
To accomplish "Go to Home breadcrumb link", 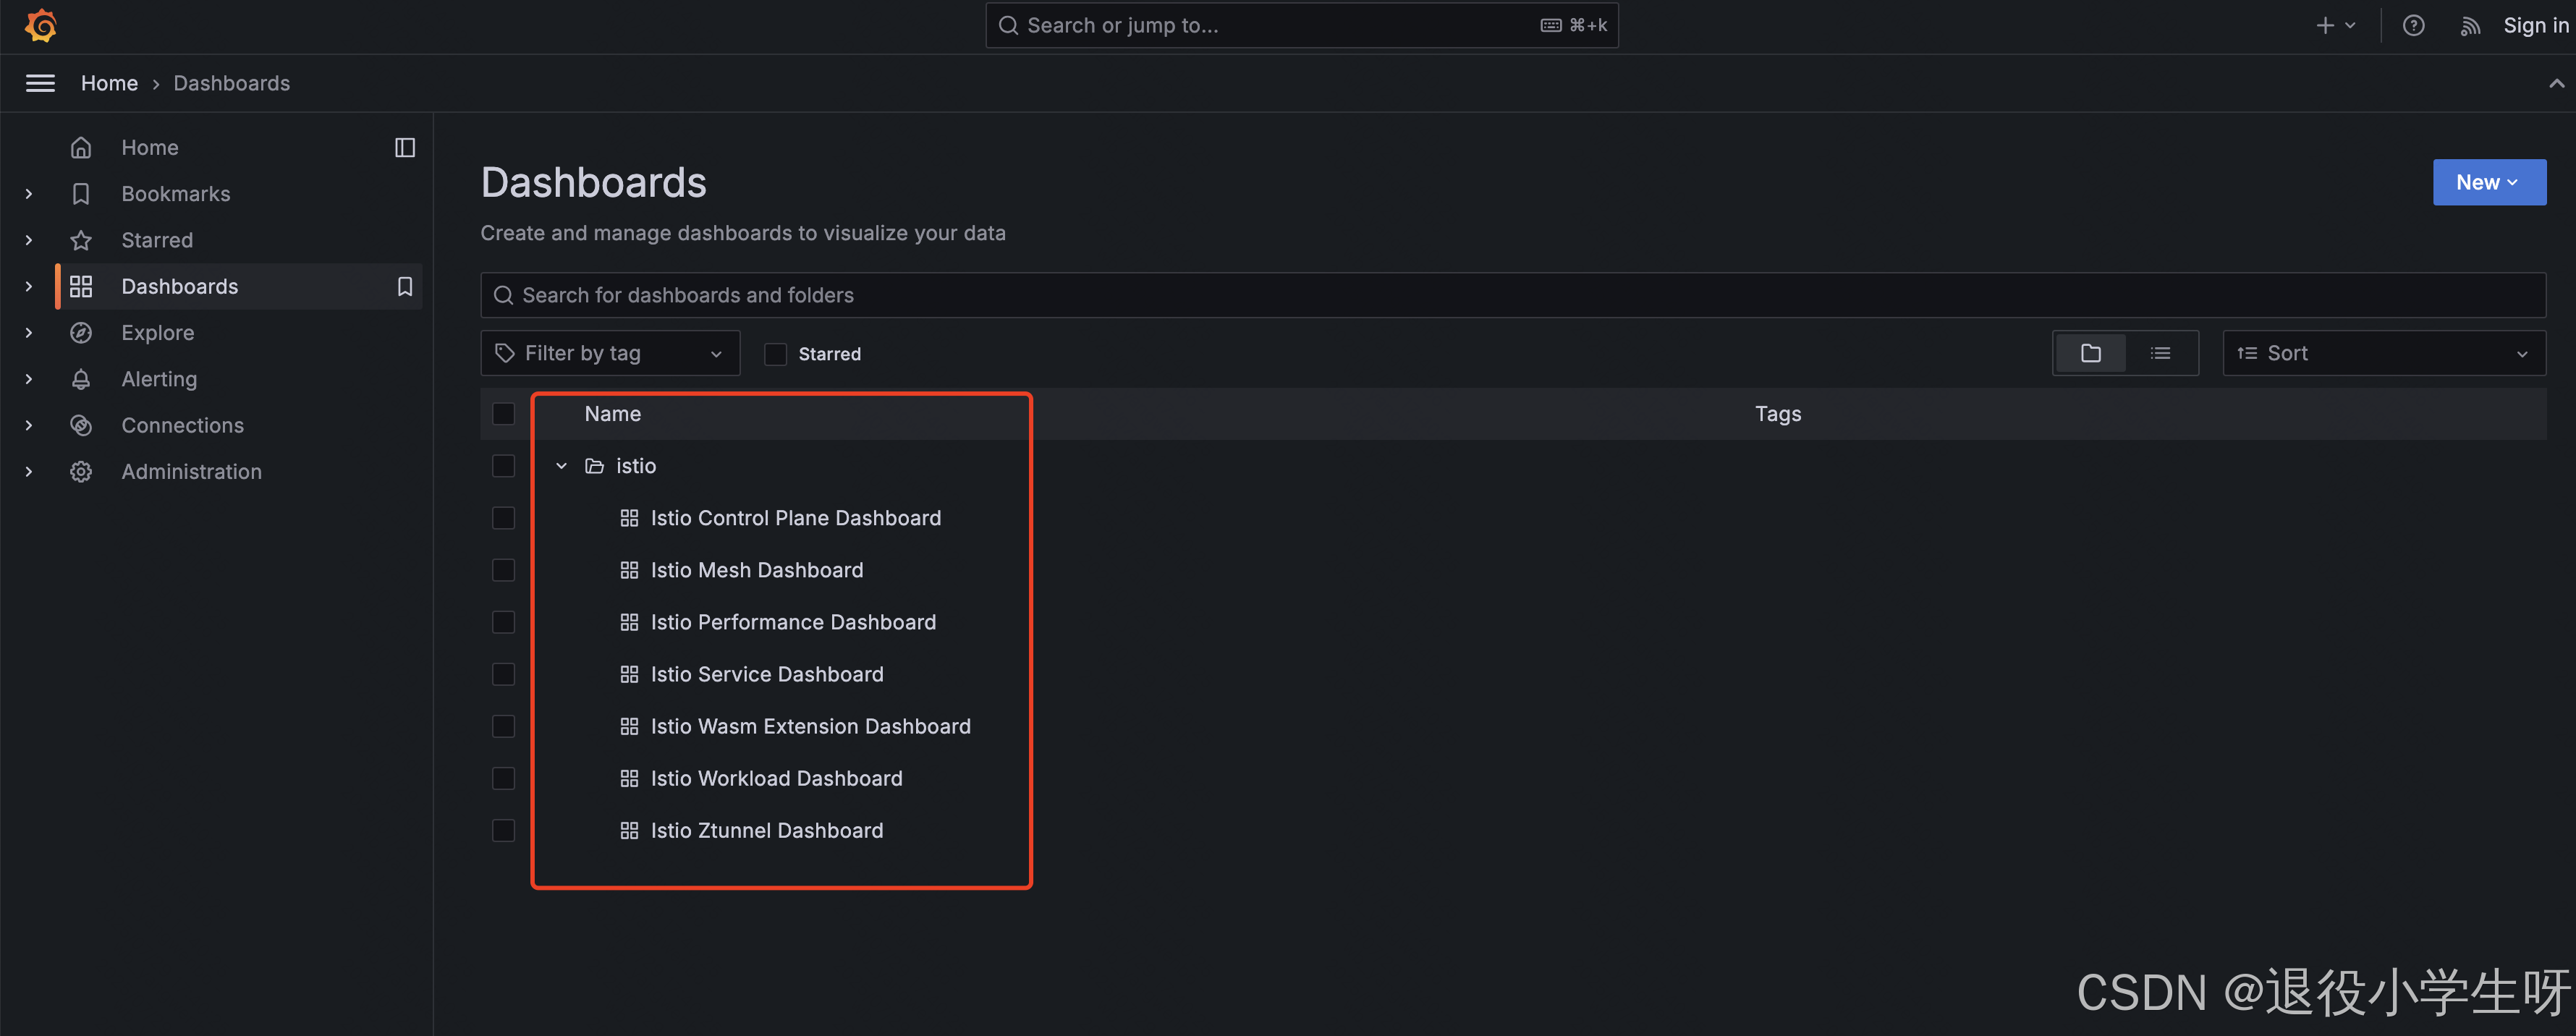I will tap(109, 83).
